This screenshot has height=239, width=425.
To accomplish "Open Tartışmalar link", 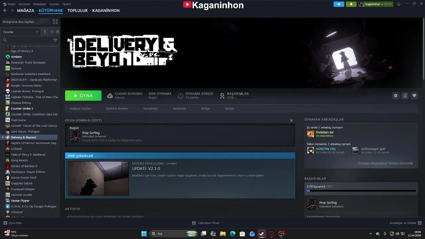I will point(150,109).
